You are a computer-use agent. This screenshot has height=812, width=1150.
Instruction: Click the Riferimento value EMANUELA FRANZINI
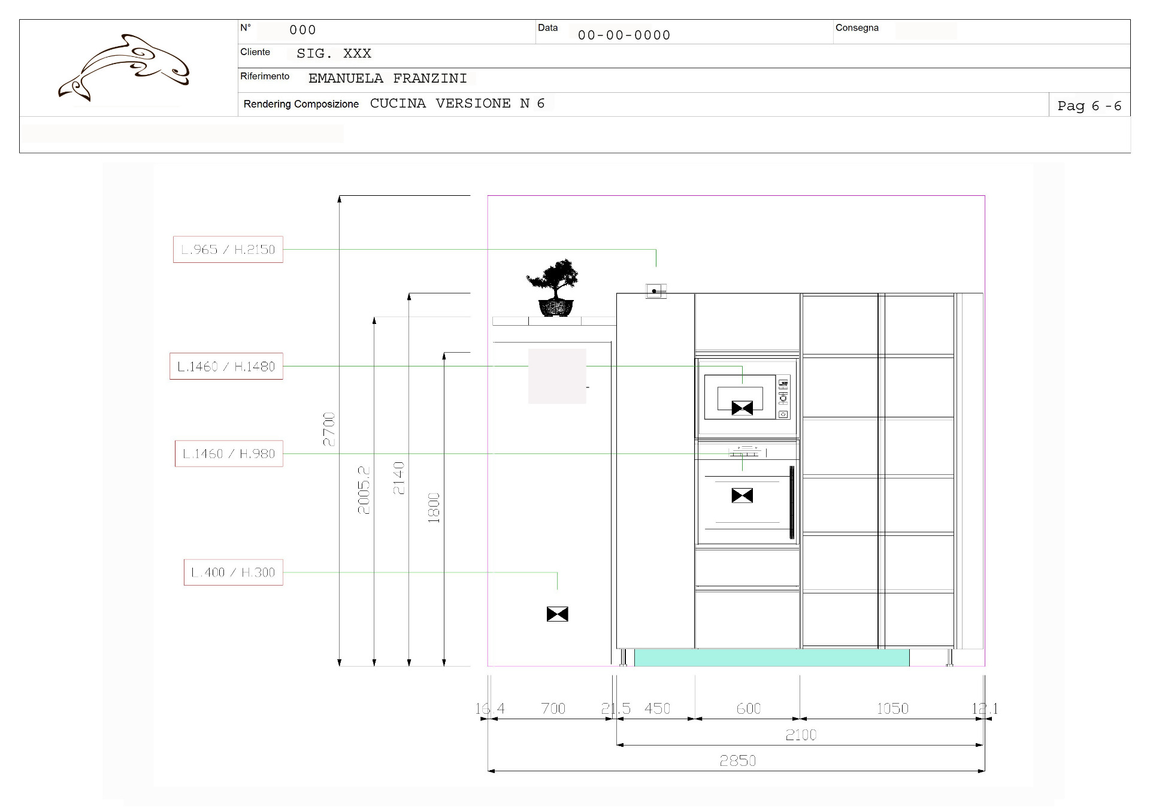click(388, 78)
